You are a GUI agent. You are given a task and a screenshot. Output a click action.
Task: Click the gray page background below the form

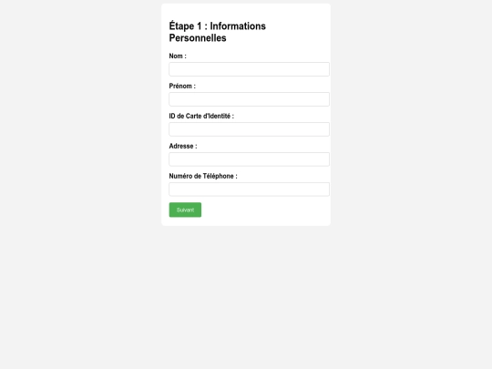click(246, 295)
